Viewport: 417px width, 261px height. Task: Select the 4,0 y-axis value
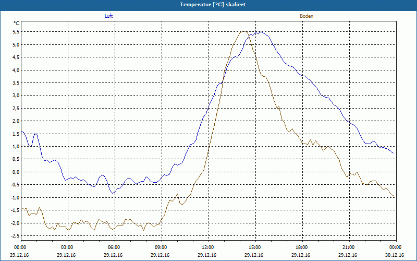(17, 70)
